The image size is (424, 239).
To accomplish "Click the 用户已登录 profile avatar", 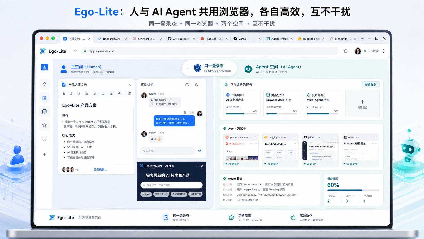I will pos(358,51).
